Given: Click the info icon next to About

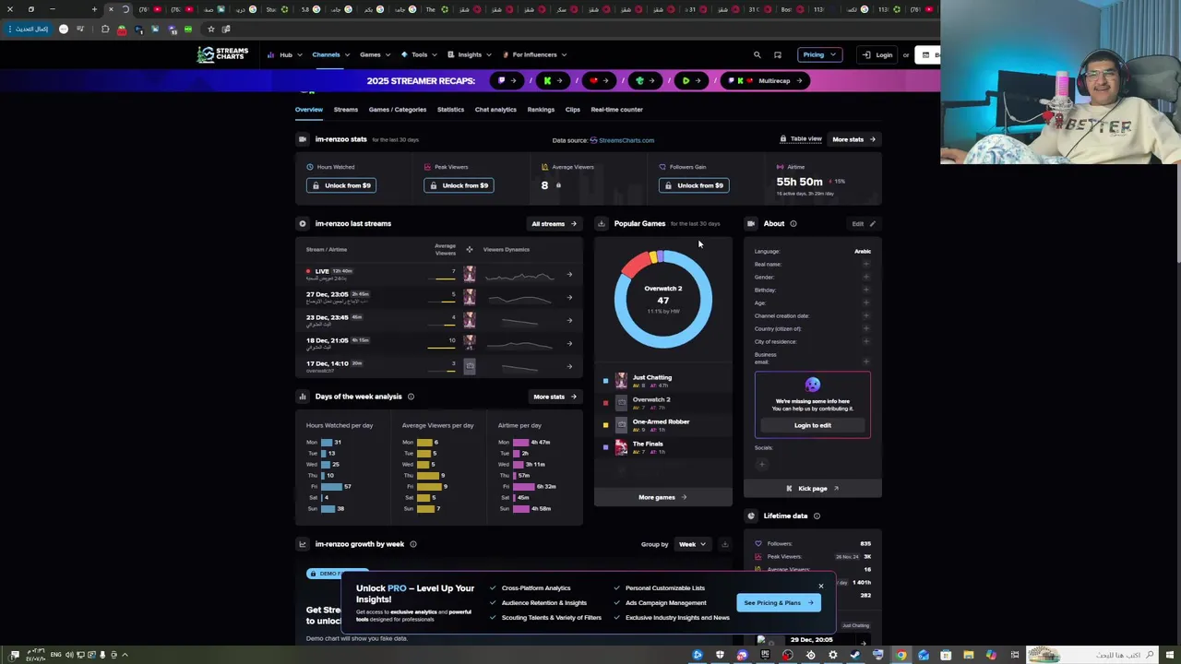Looking at the screenshot, I should tap(793, 223).
